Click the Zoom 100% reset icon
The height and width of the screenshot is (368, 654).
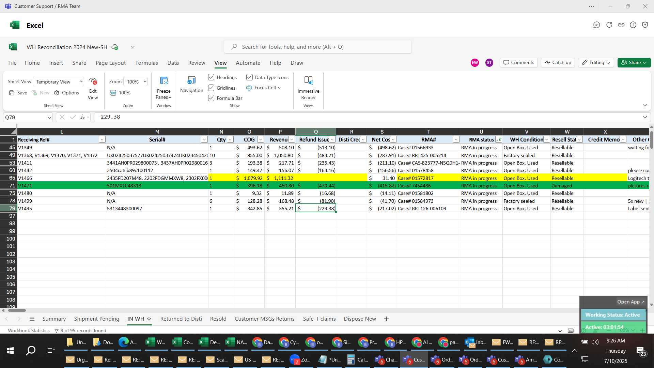coord(113,93)
